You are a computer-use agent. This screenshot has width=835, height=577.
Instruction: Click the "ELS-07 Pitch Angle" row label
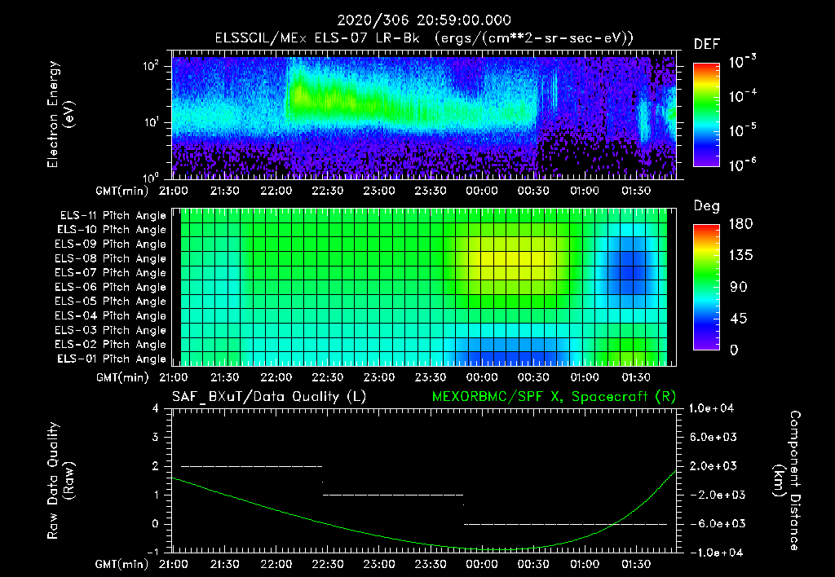click(x=111, y=273)
